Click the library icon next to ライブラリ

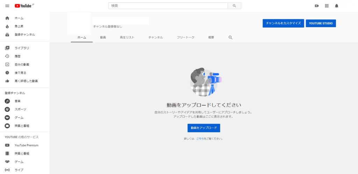[7, 48]
